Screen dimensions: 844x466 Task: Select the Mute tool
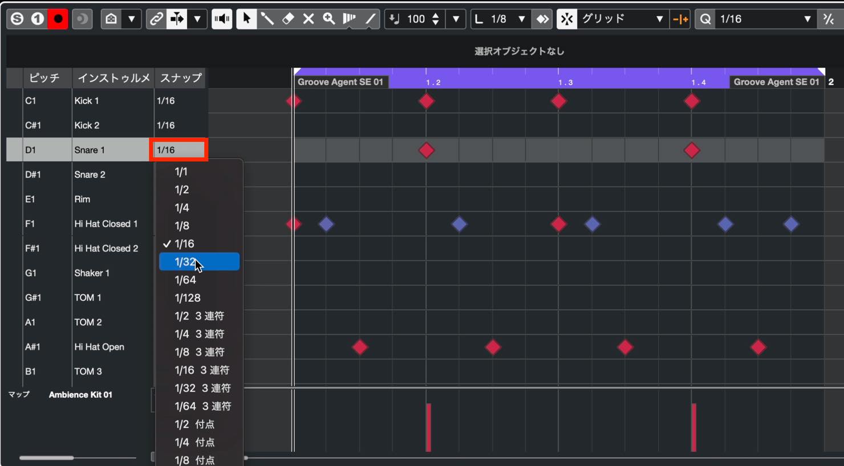point(309,19)
